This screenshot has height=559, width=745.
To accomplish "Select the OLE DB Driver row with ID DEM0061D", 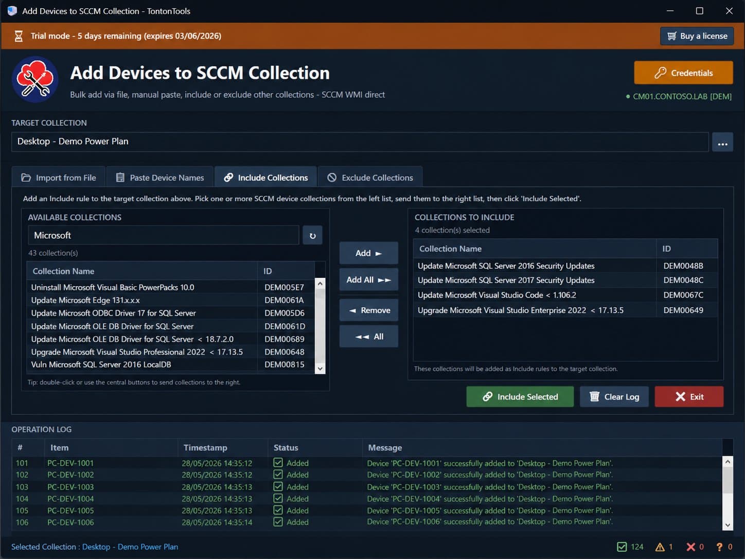I will pyautogui.click(x=170, y=326).
